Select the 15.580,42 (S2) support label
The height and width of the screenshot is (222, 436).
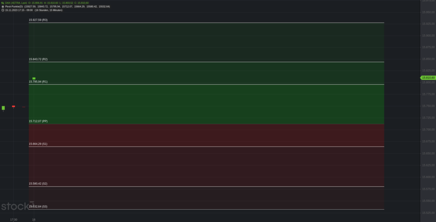pyautogui.click(x=38, y=184)
